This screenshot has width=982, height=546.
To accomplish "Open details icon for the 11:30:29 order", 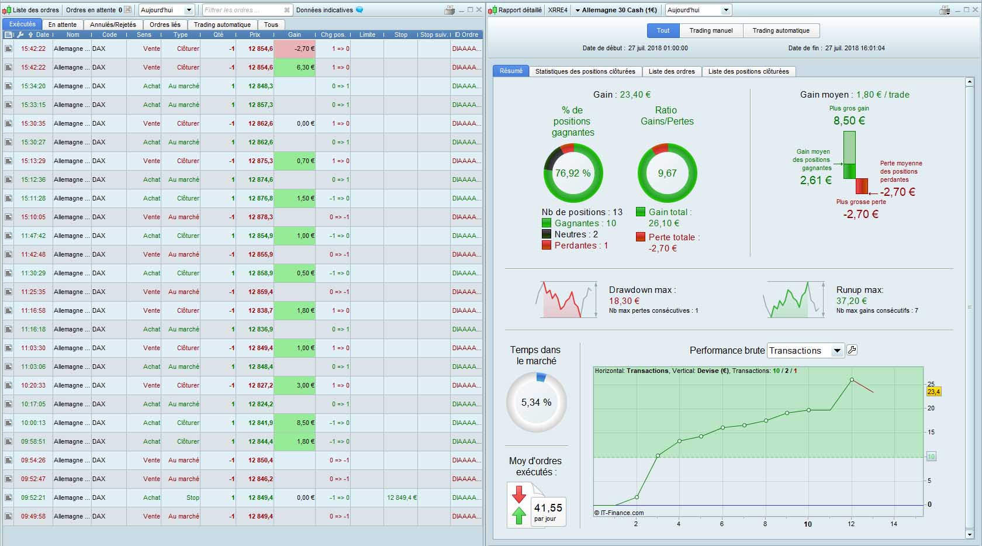I will [8, 273].
